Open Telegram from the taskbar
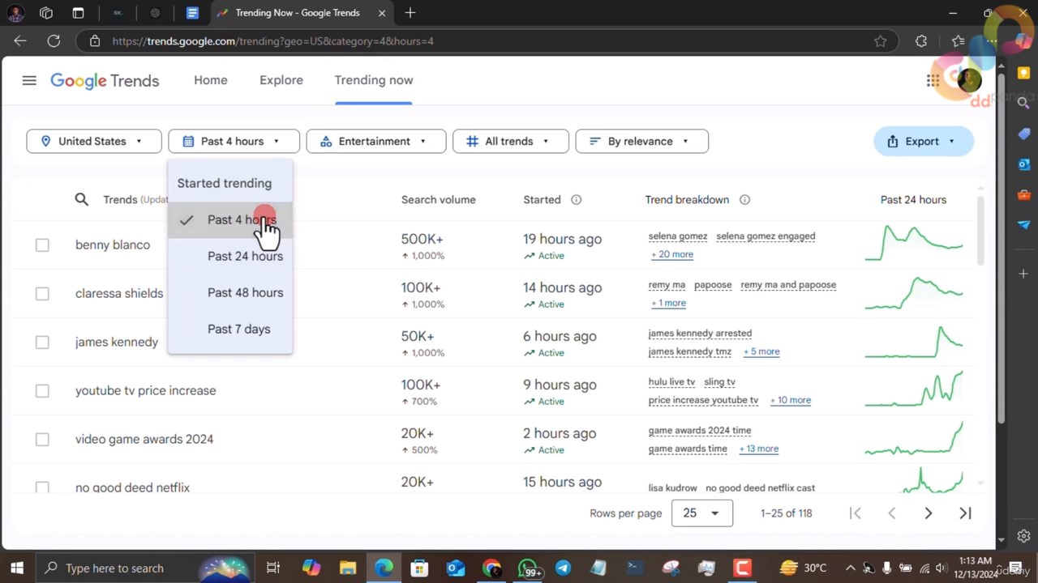 point(563,568)
